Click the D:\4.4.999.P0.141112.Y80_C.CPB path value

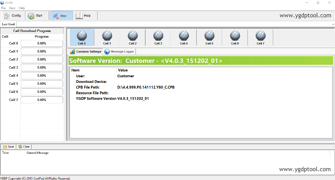(146, 87)
